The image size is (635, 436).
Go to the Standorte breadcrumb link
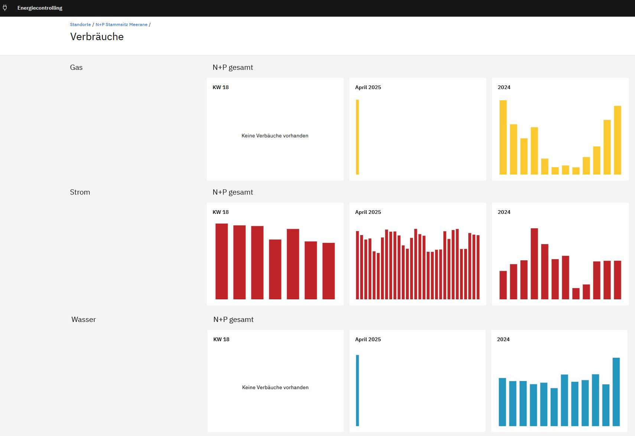(80, 25)
